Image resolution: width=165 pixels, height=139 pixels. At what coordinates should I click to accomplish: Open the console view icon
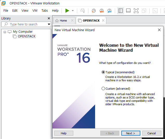click(155, 11)
